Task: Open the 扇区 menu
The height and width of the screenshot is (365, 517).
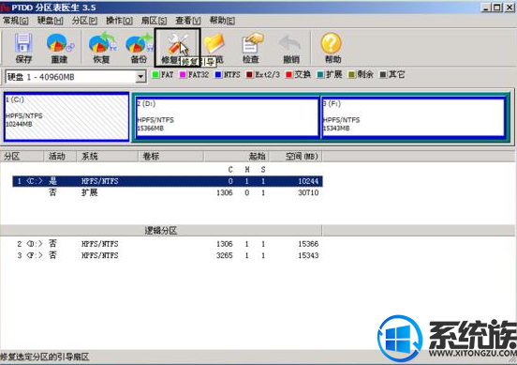Action: 154,21
